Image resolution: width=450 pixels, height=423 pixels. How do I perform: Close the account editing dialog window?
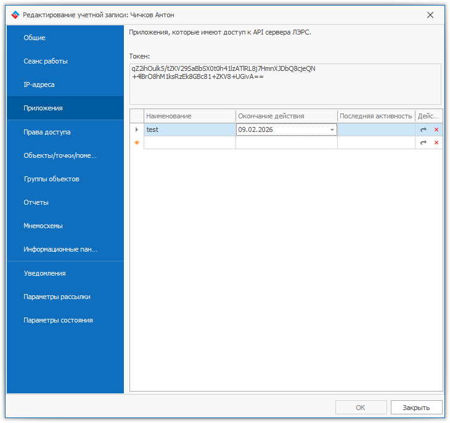[430, 15]
